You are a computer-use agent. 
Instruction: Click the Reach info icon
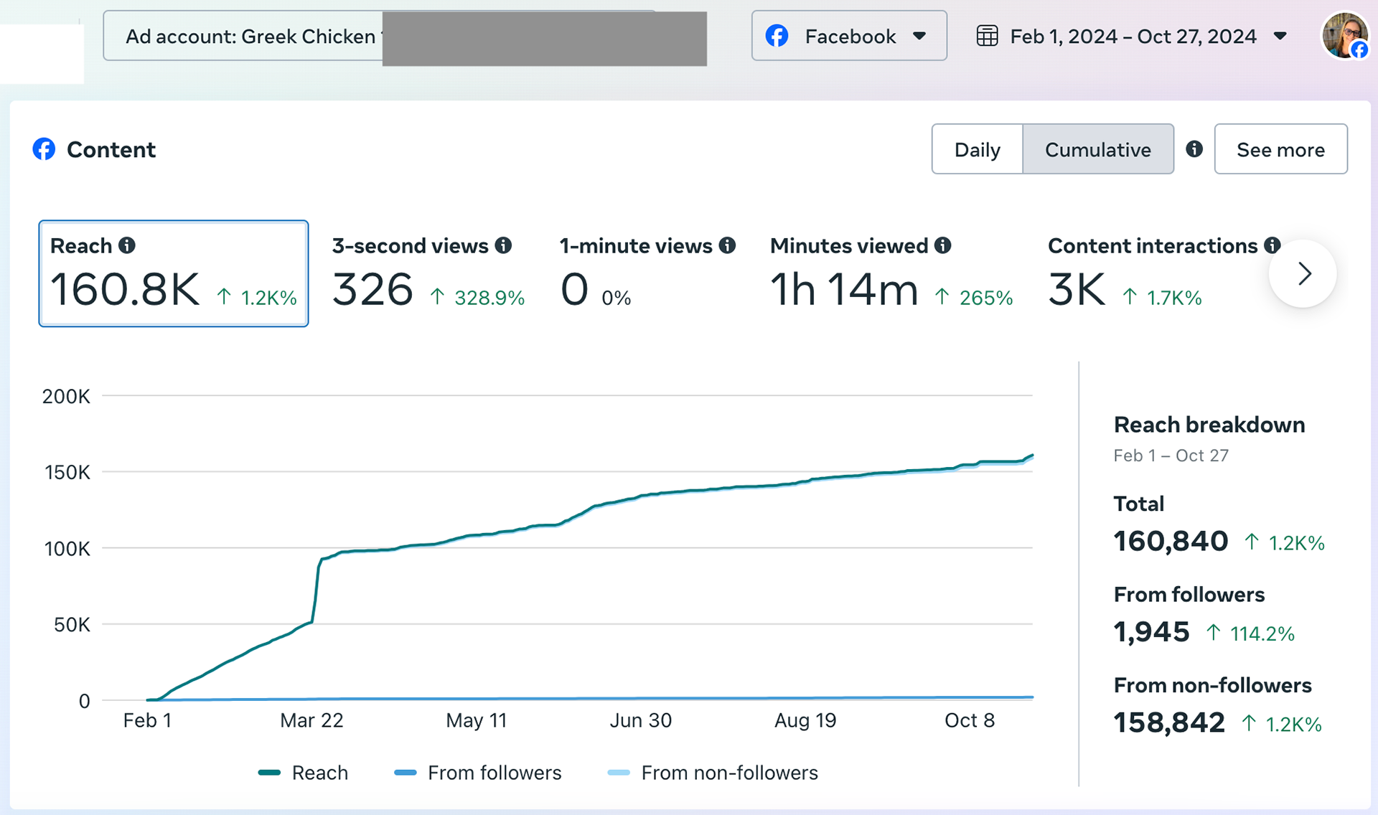click(127, 245)
